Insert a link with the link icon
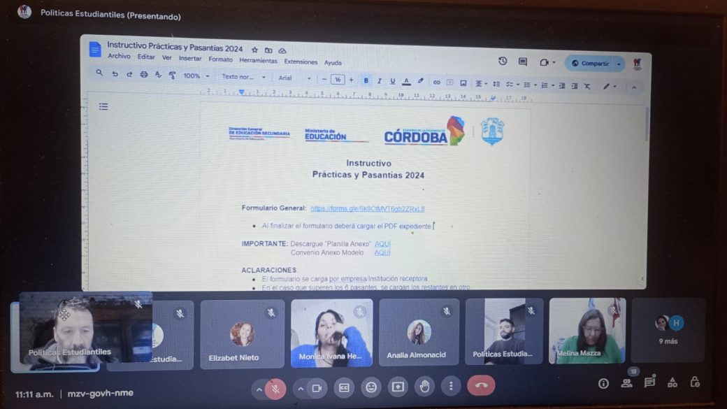This screenshot has height=409, width=727. click(x=436, y=82)
